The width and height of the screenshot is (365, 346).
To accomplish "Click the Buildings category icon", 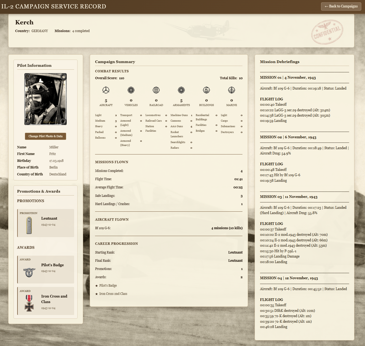I will pos(206,90).
